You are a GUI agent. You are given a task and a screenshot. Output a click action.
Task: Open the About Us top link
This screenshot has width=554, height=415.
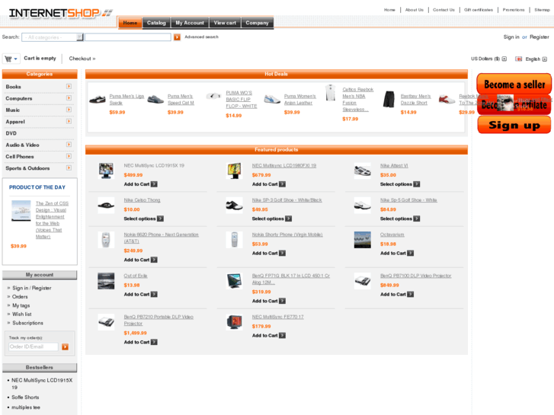point(414,10)
